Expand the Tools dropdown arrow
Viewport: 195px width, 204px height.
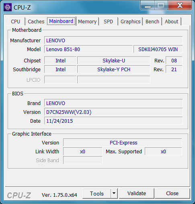click(x=114, y=194)
